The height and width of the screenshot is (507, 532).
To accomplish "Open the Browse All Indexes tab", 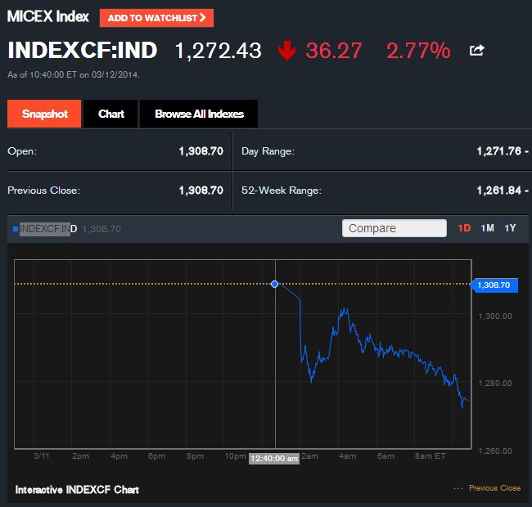I will (199, 114).
